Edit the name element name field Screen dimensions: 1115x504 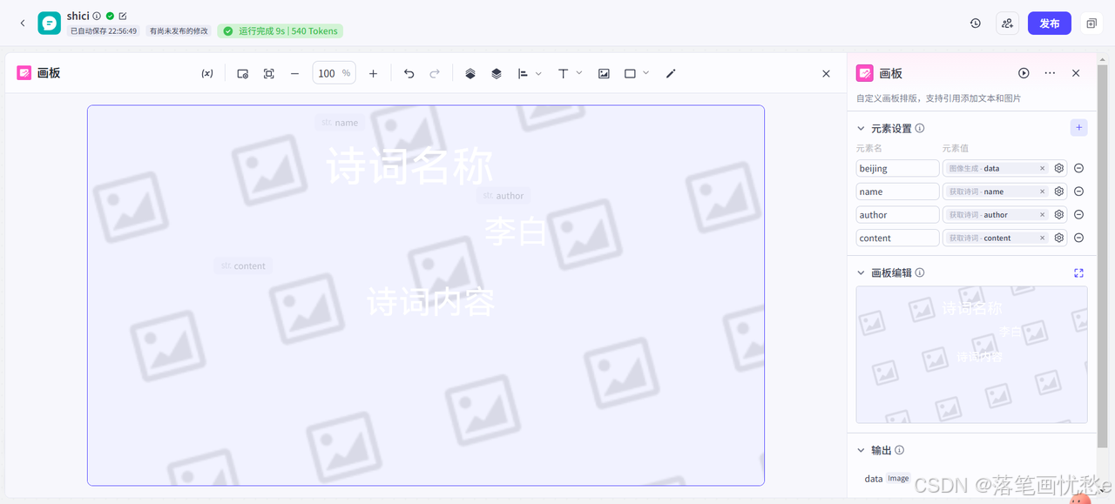point(897,192)
